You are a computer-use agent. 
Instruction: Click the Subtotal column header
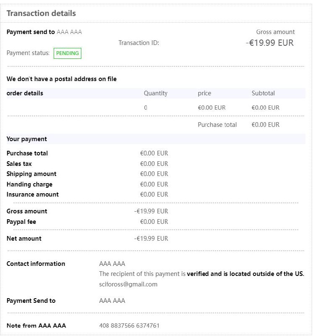pyautogui.click(x=263, y=93)
